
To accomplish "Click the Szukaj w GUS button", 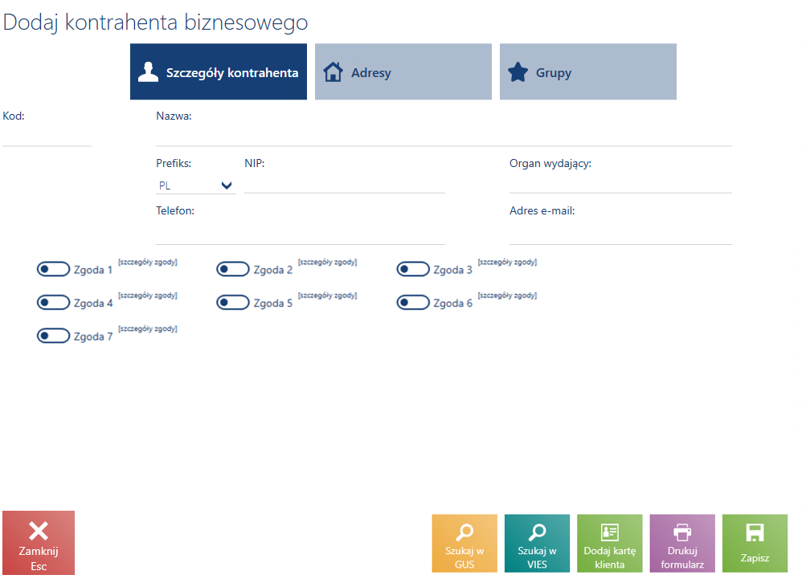I will 464,543.
